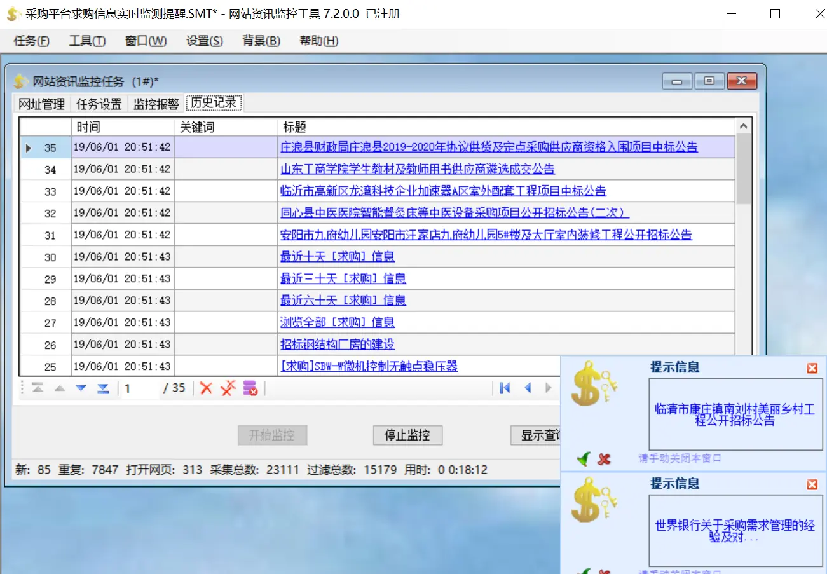Click the 显示查询 button

tap(537, 435)
